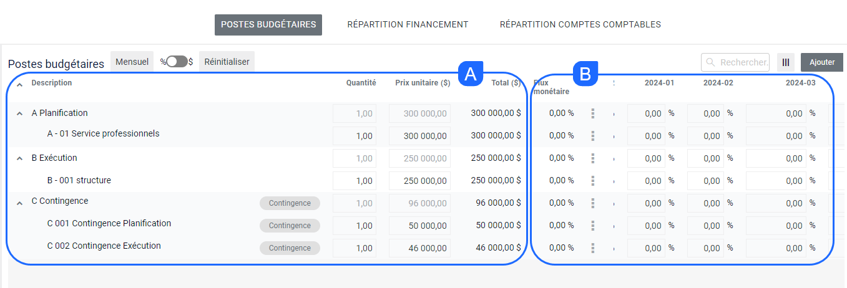Switch to Répartition Financement tab
This screenshot has width=847, height=288.
click(x=408, y=25)
